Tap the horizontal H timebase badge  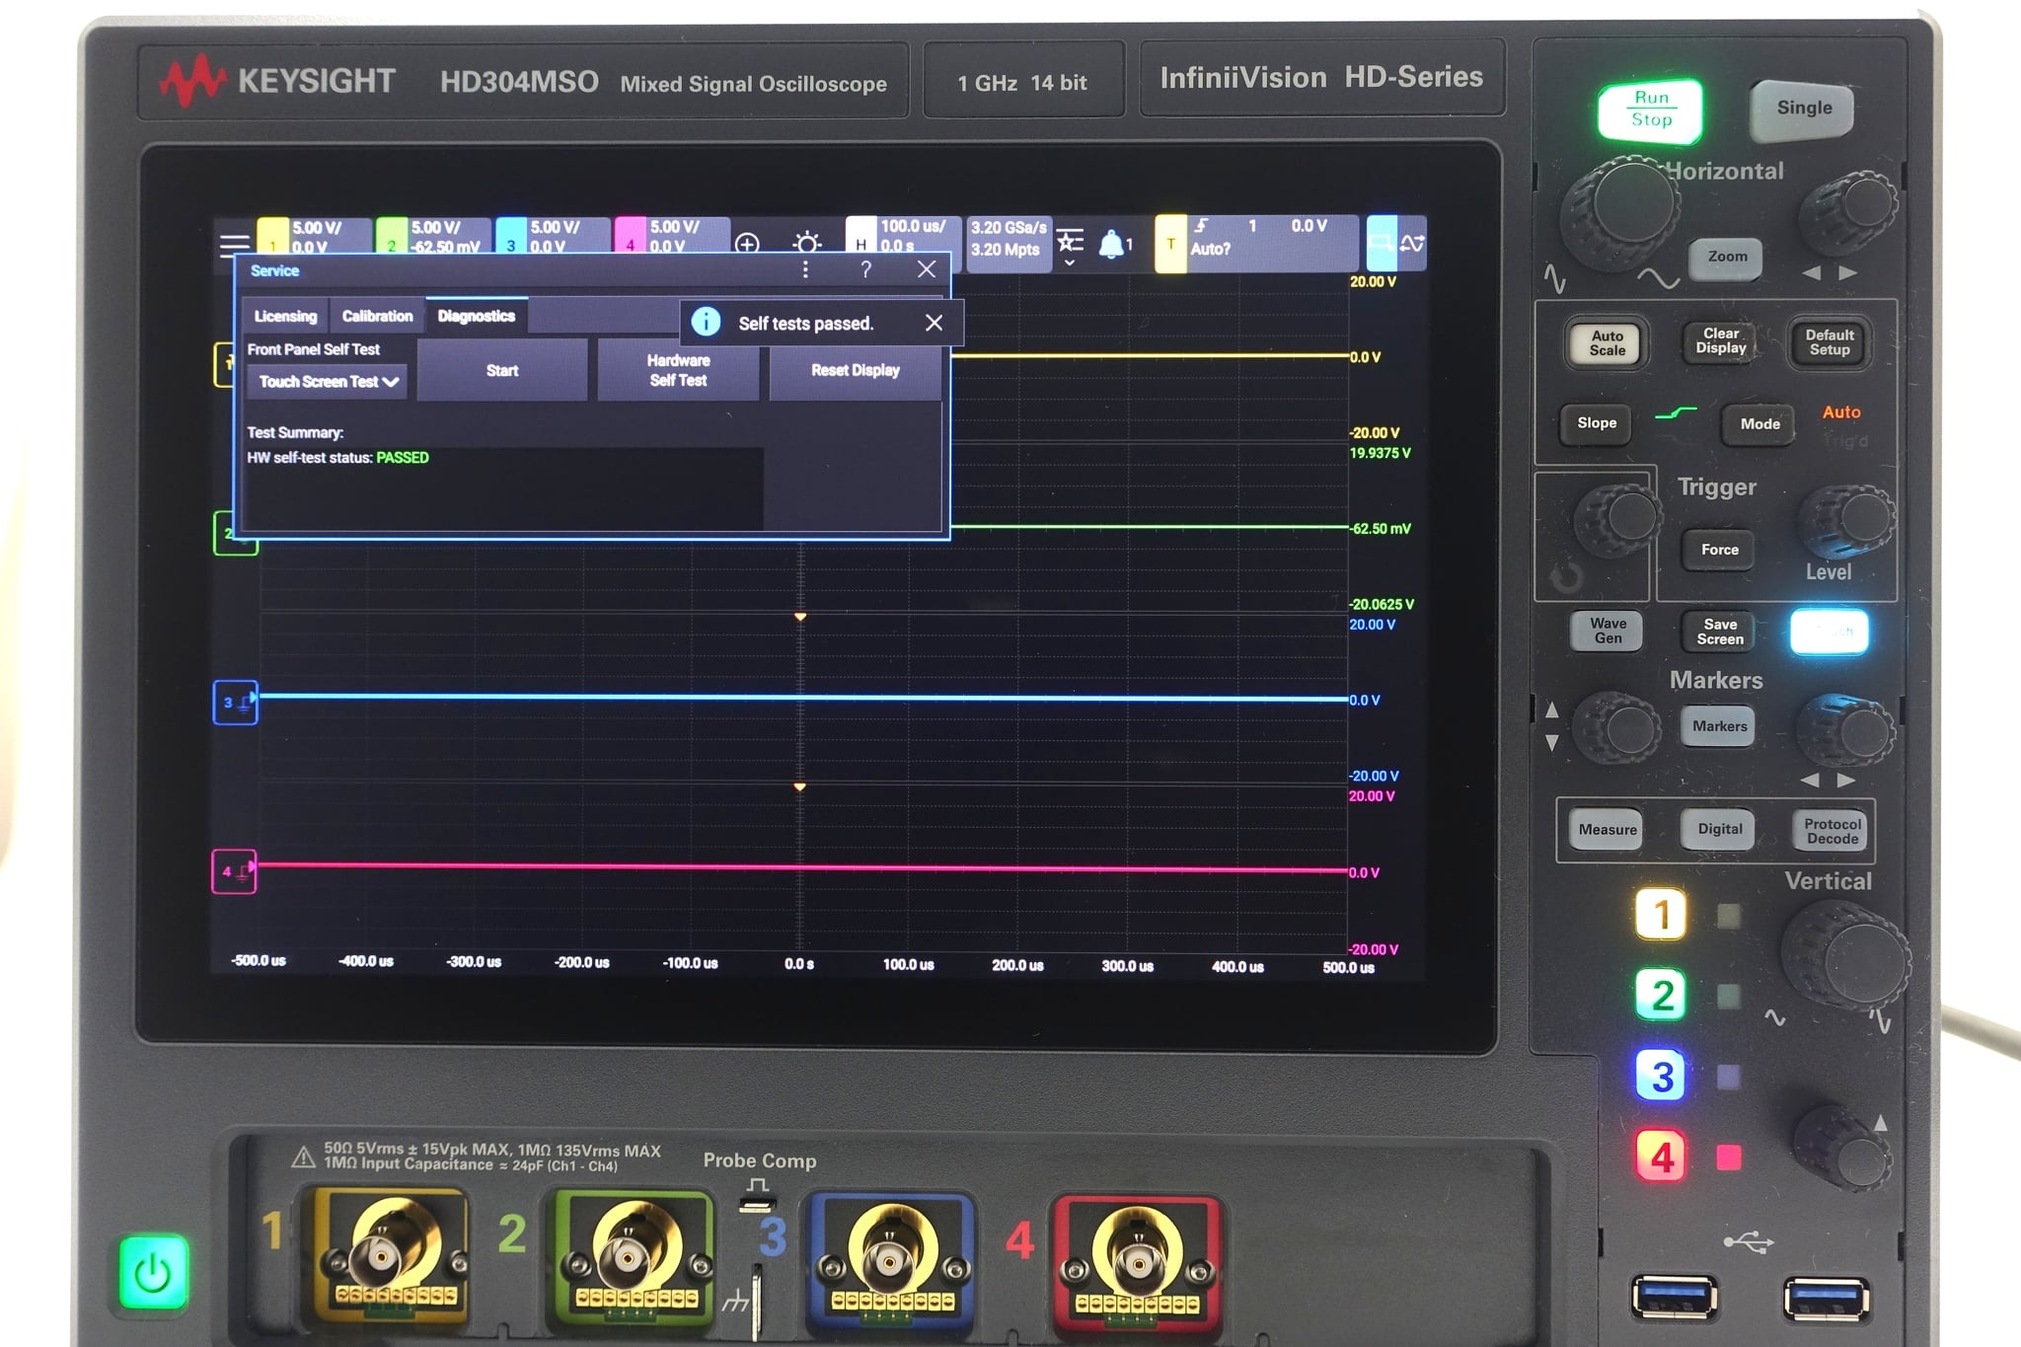861,243
